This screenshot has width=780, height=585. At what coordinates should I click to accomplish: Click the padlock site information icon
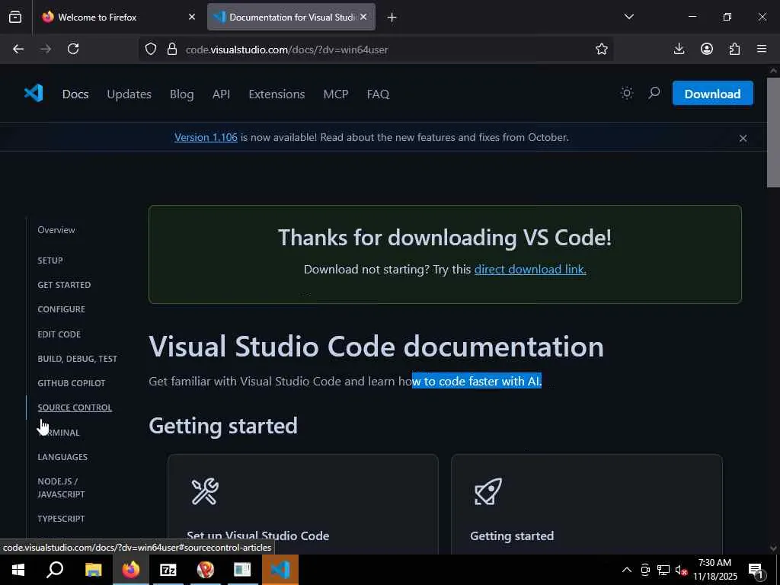[x=172, y=49]
